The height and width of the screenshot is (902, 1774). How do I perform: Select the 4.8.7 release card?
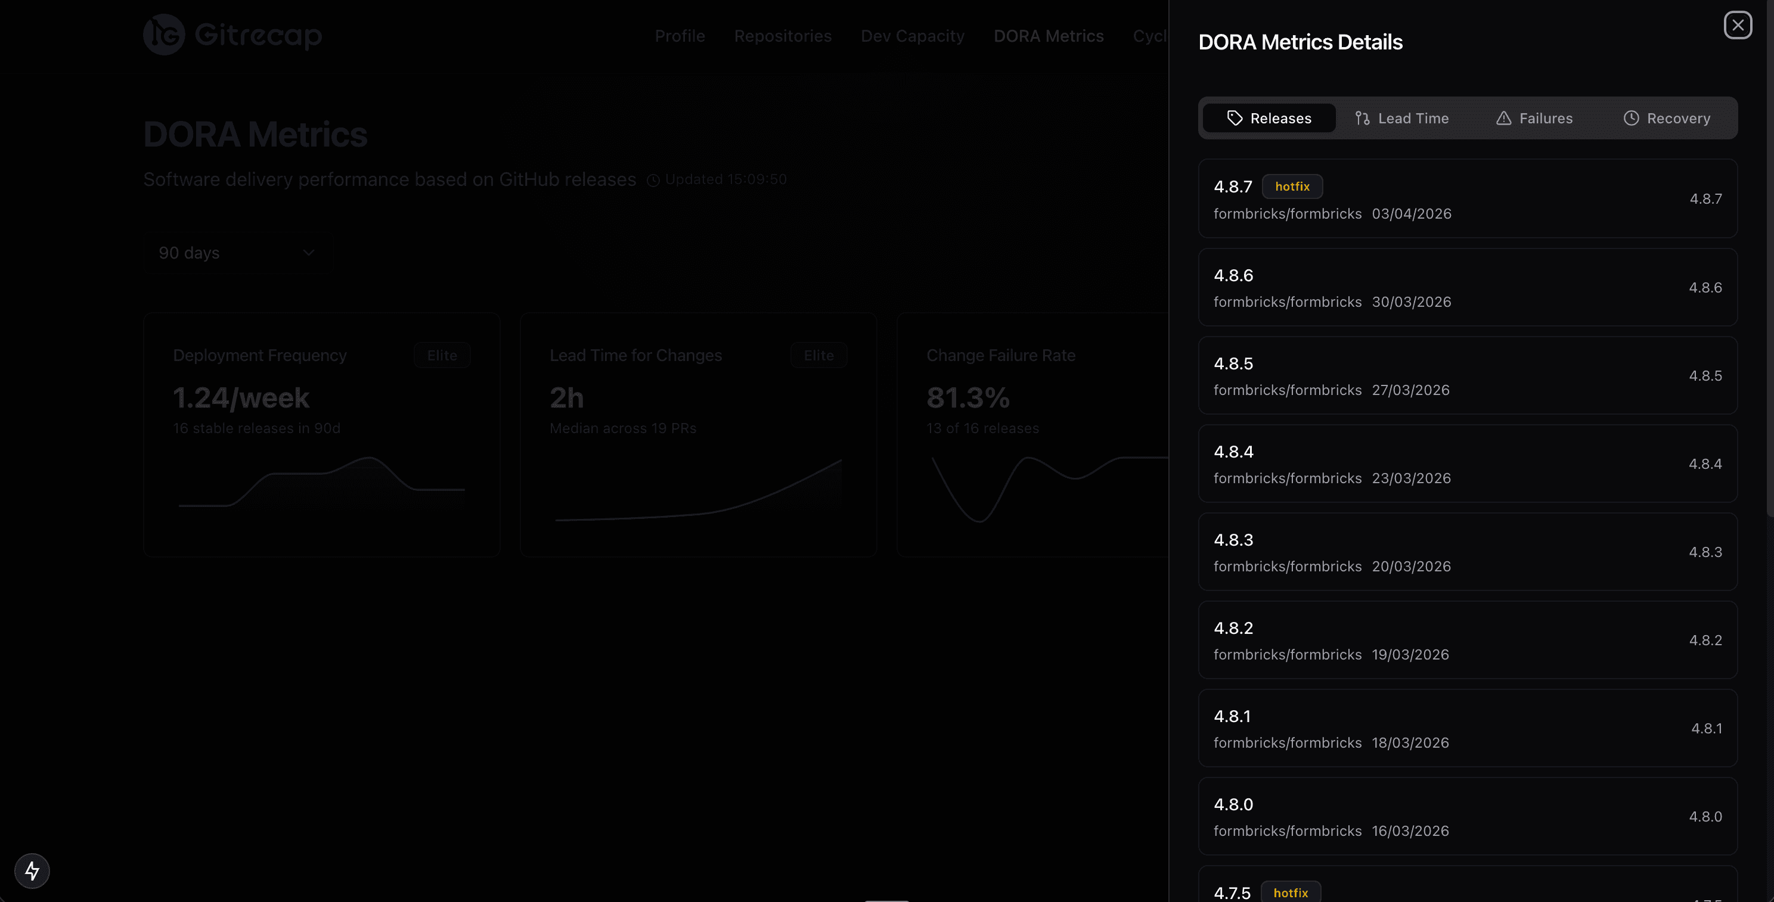click(x=1469, y=198)
